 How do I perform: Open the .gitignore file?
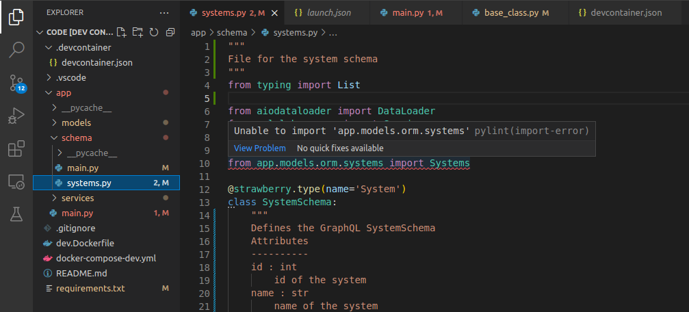(106, 228)
